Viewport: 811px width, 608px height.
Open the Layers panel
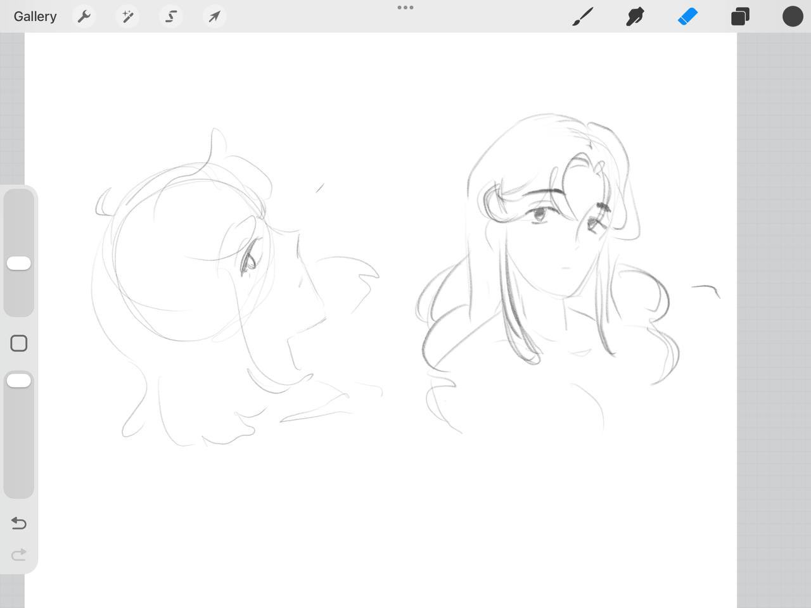tap(740, 16)
